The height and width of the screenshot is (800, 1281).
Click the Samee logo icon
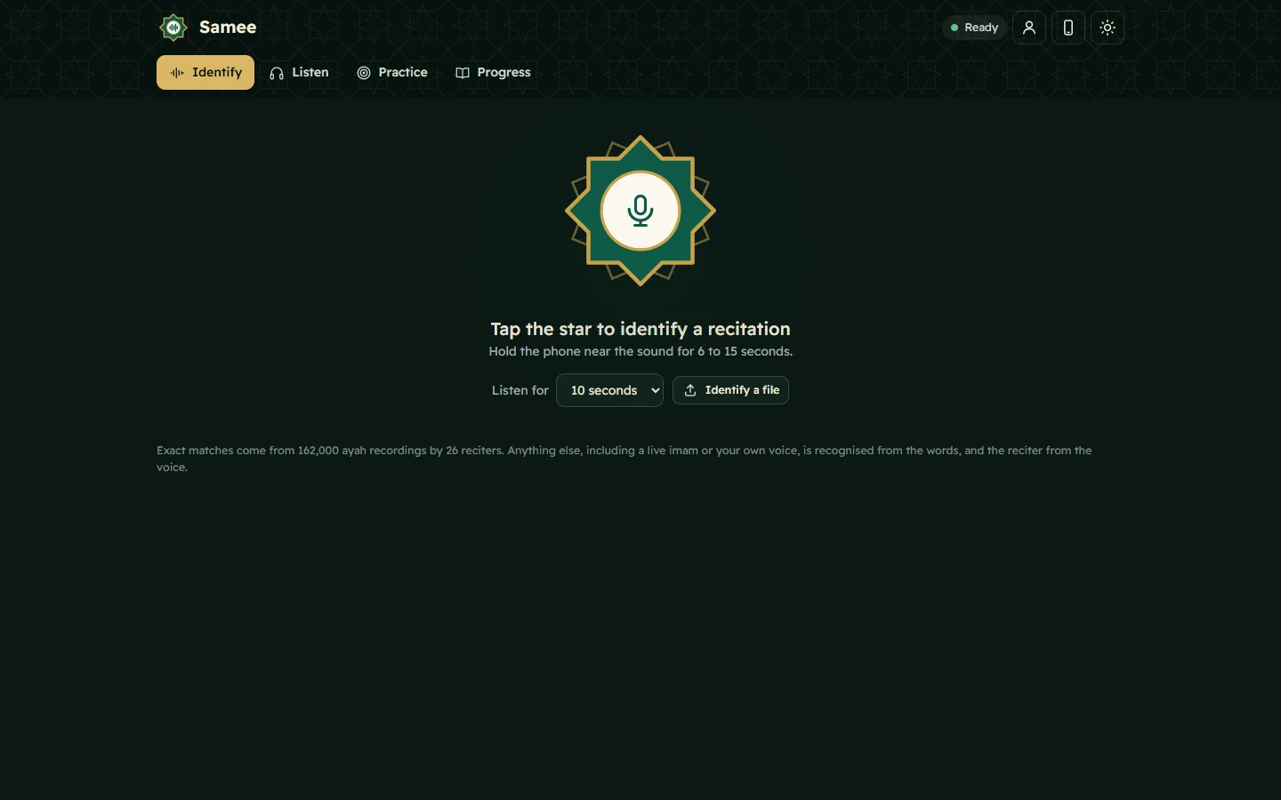173,28
